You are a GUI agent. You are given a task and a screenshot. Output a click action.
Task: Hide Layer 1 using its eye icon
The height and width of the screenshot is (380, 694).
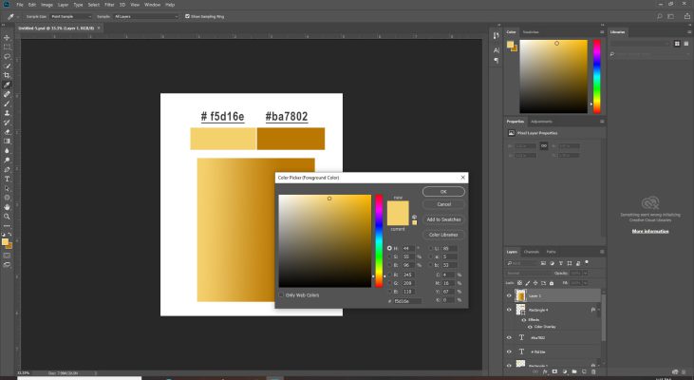tap(510, 296)
